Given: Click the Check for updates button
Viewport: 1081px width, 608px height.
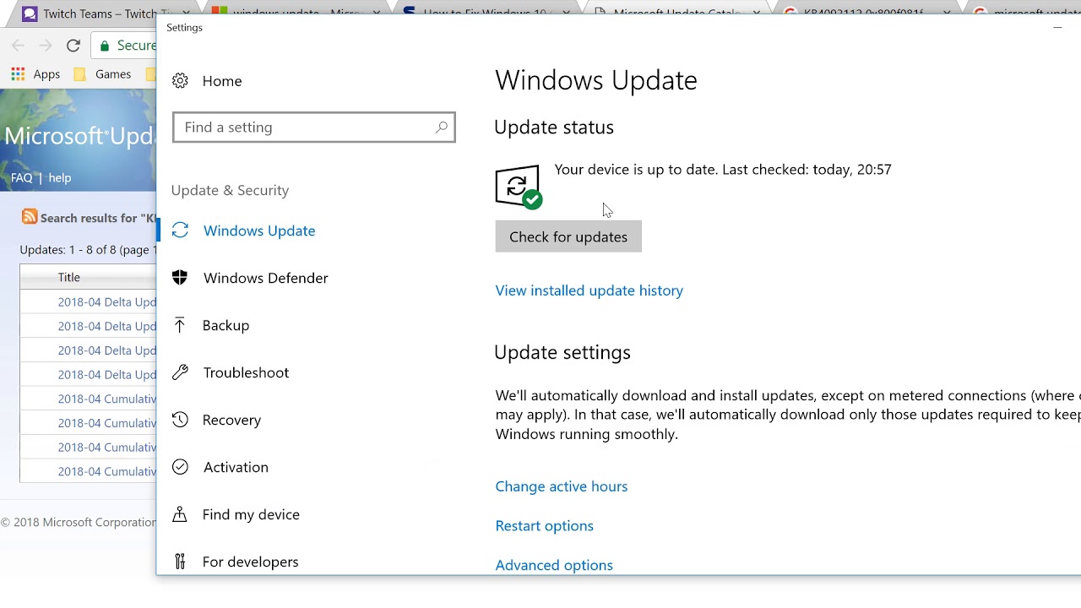Looking at the screenshot, I should pyautogui.click(x=568, y=236).
